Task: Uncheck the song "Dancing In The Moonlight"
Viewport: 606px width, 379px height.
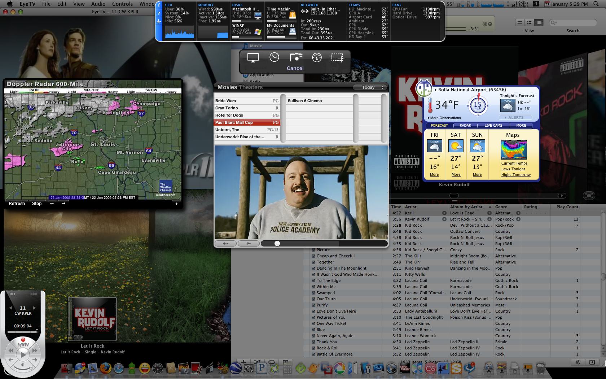Action: click(x=313, y=268)
